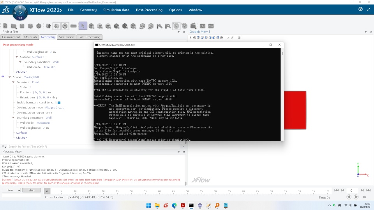Click the Save project disk icon
The width and height of the screenshot is (374, 210).
click(22, 26)
